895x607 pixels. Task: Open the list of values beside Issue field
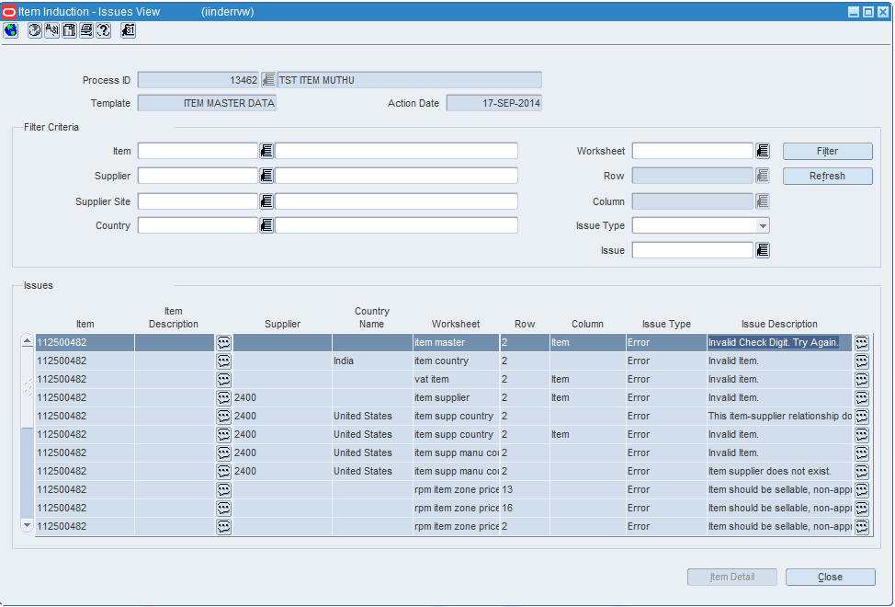(763, 250)
